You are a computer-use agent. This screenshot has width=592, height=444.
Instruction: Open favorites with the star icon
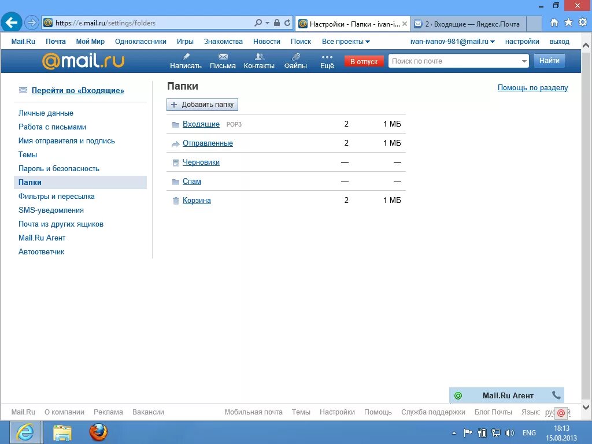(x=568, y=23)
